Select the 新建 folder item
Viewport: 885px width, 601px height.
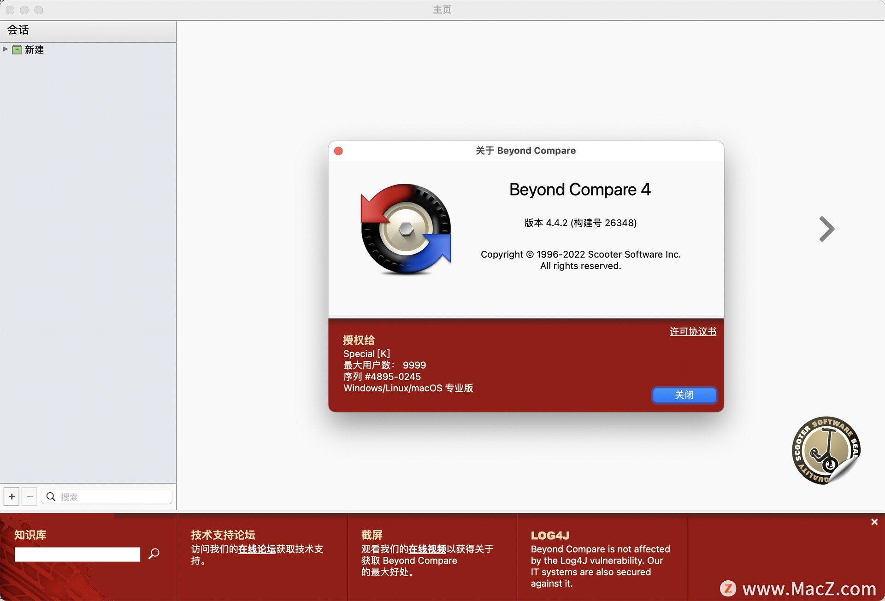click(34, 49)
